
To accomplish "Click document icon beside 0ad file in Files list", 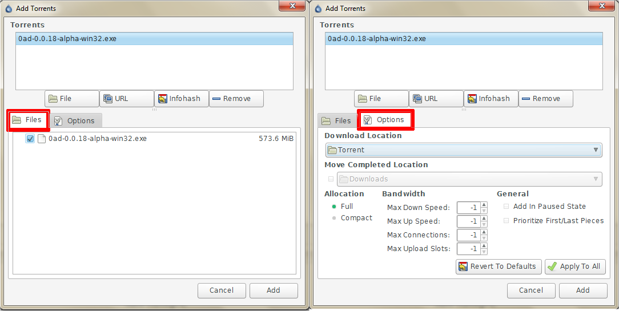I will 42,139.
